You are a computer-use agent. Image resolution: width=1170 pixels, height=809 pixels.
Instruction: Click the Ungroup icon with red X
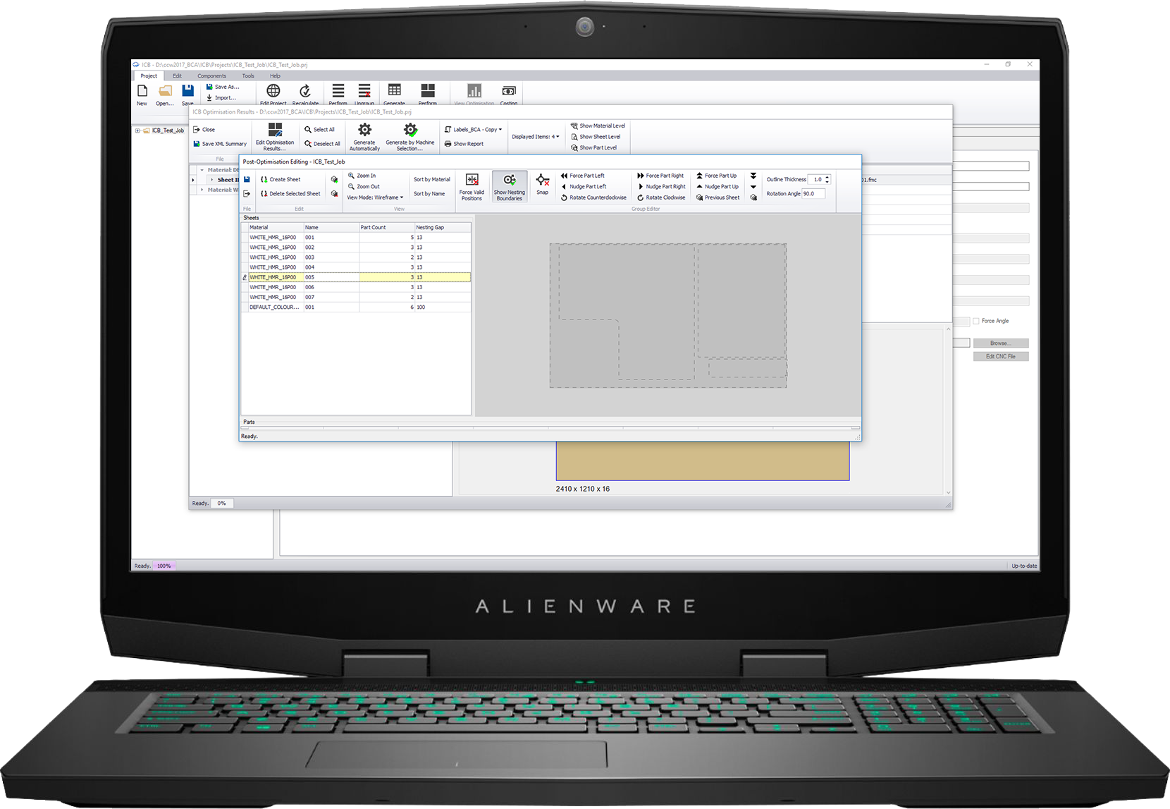click(x=364, y=92)
